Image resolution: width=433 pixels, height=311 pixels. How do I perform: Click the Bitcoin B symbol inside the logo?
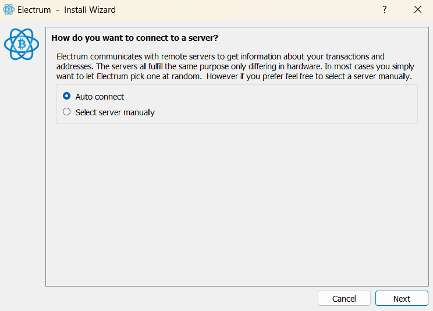point(22,44)
